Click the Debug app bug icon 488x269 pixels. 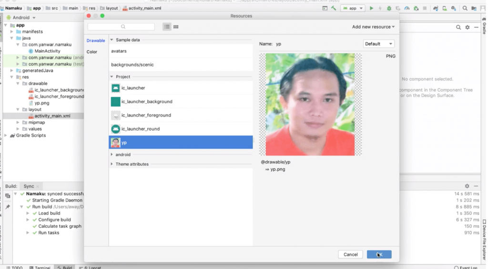tap(389, 8)
